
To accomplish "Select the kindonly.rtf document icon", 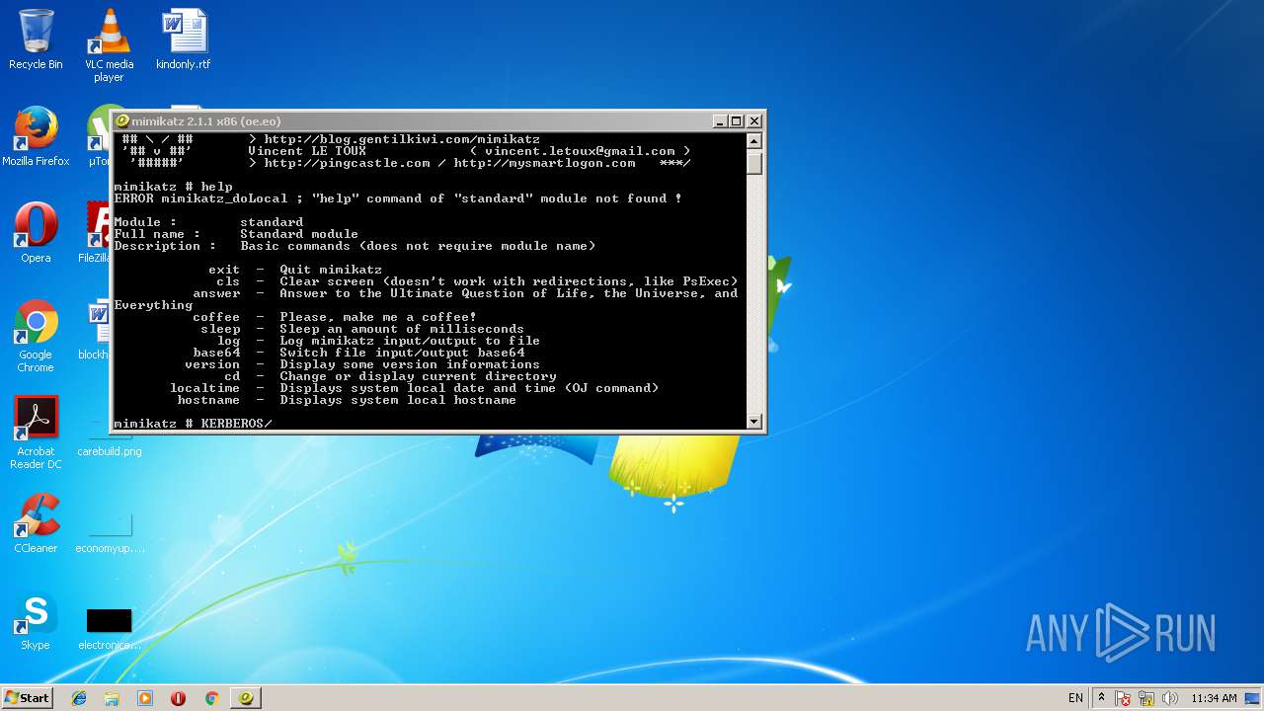I will (x=184, y=39).
